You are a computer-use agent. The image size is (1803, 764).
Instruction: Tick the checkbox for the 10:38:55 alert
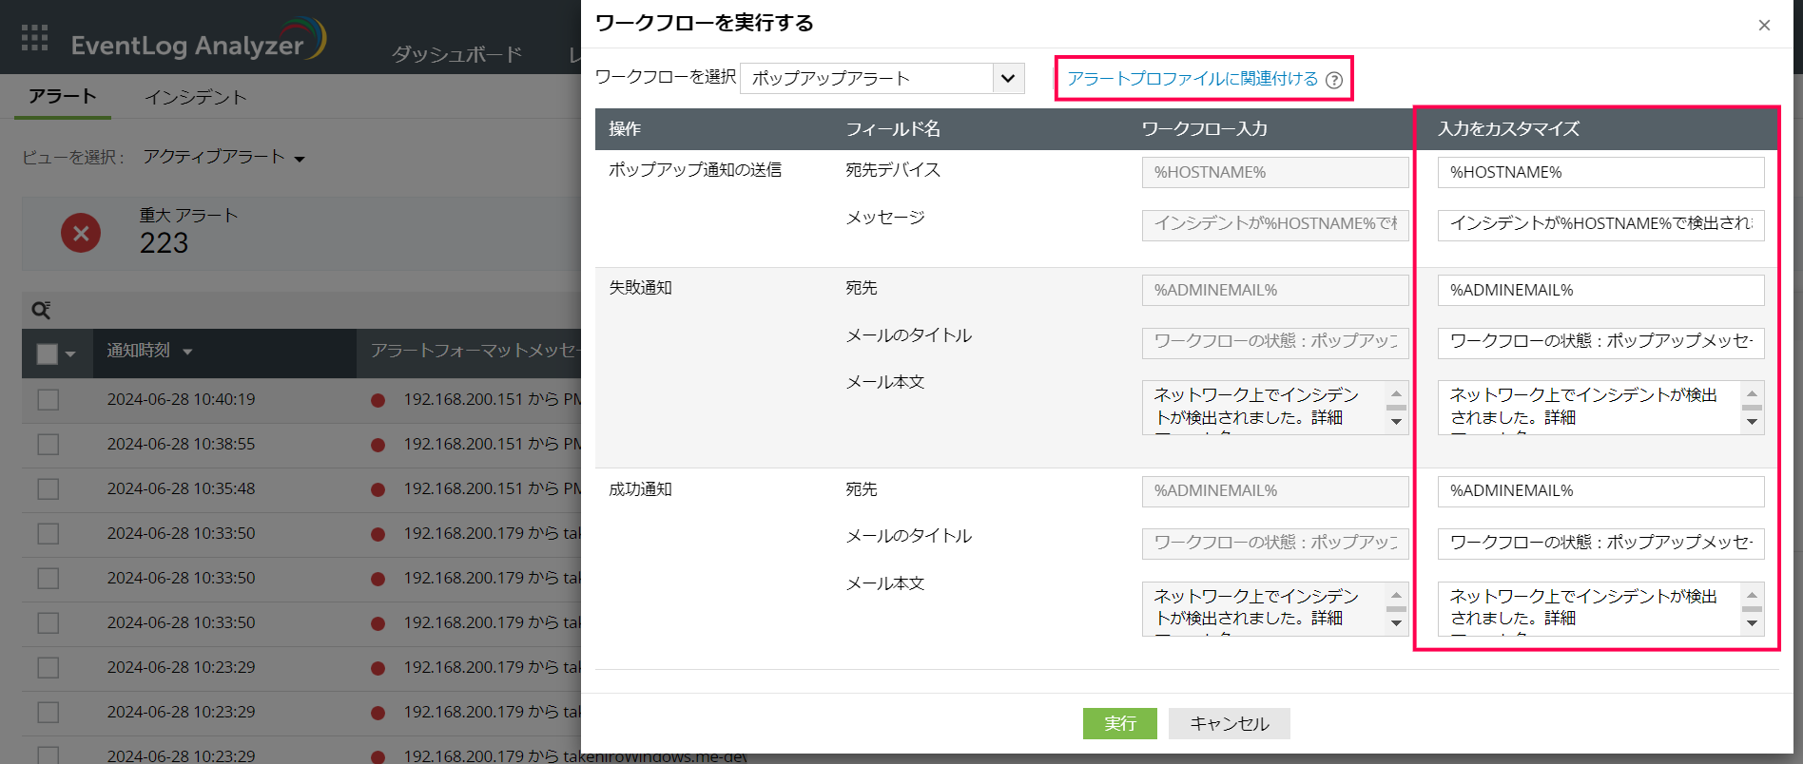click(x=48, y=445)
